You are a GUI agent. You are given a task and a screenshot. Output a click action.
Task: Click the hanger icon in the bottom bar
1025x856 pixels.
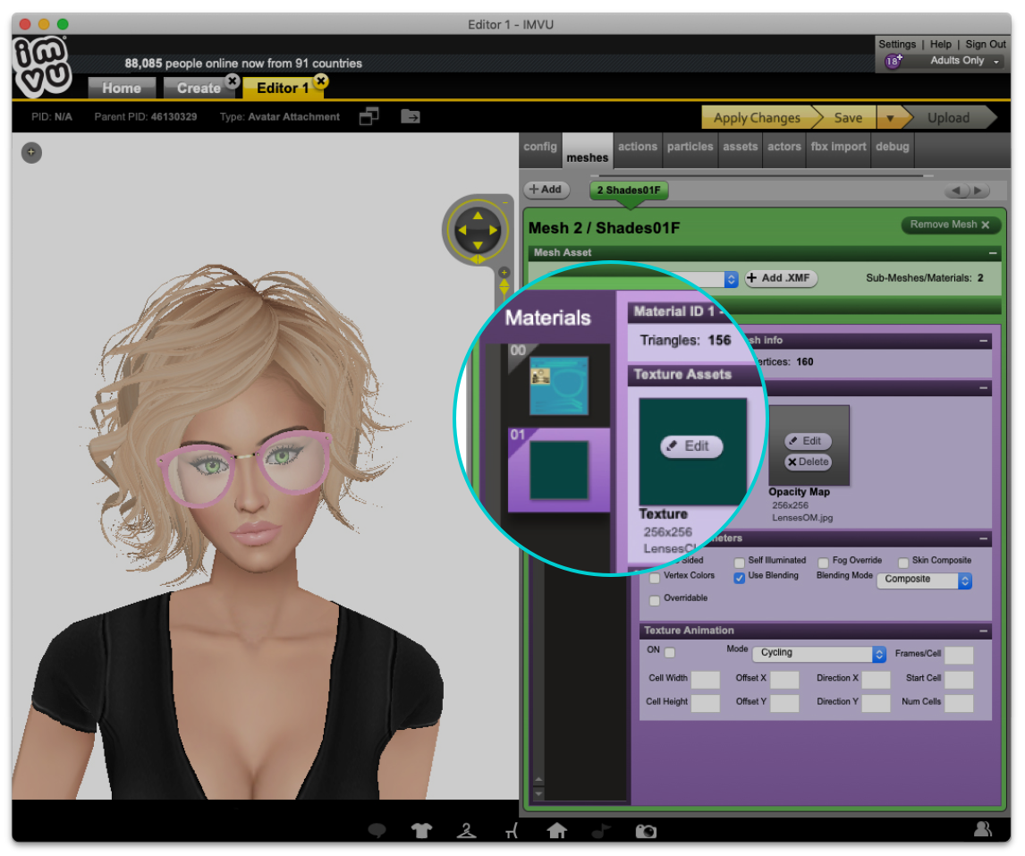click(466, 831)
